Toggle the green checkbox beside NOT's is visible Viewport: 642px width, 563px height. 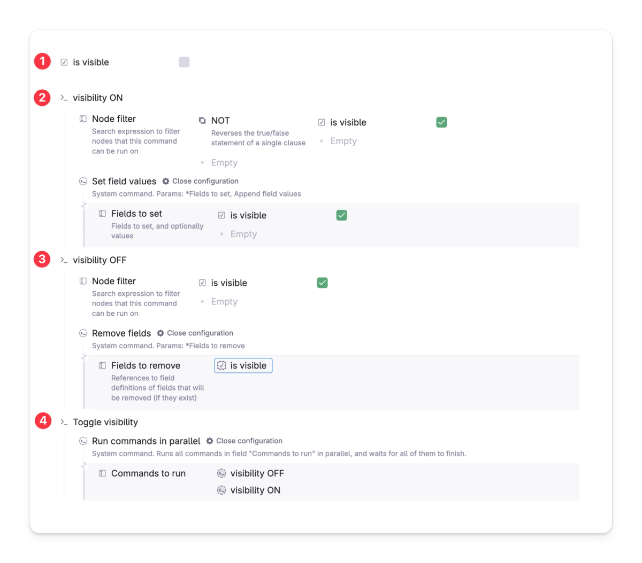coord(441,122)
